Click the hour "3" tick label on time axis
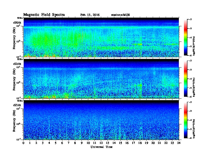The height and width of the screenshot is (164, 213). (43, 143)
